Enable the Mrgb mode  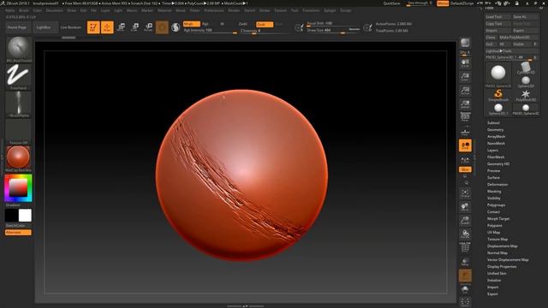191,24
